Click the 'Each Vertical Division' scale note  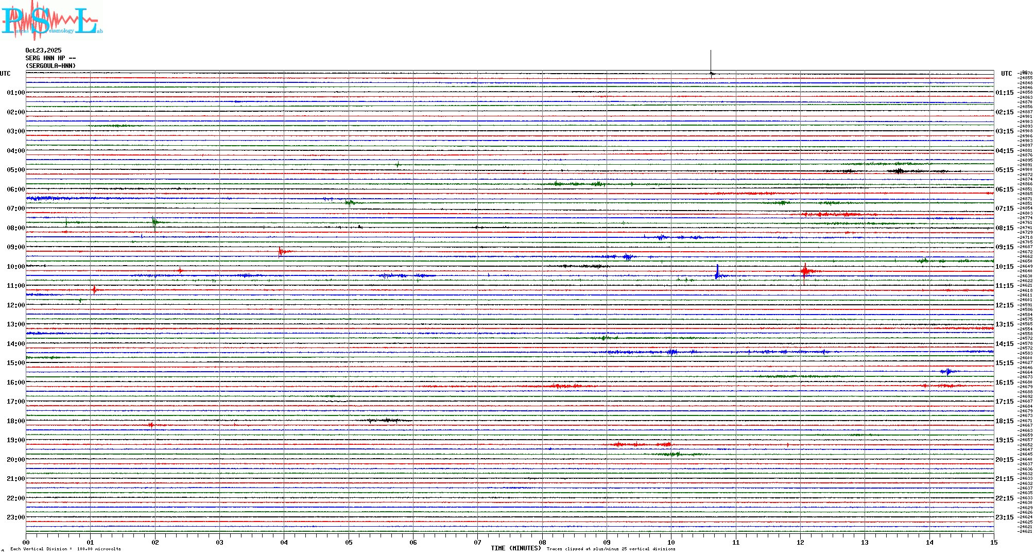tap(65, 549)
